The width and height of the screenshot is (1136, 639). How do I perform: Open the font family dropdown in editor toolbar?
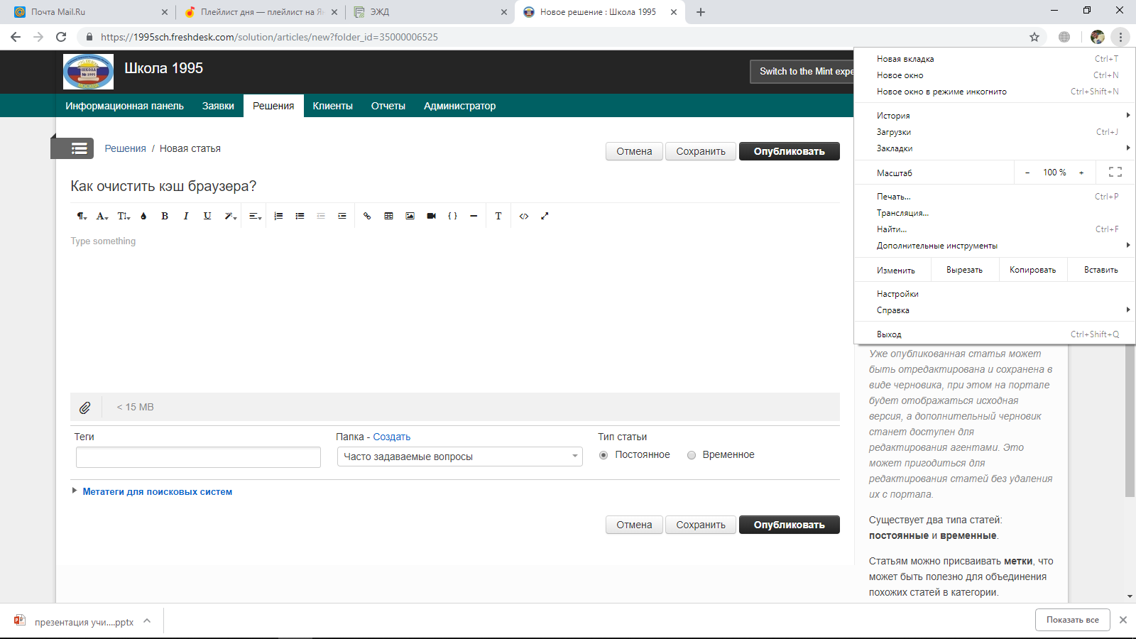click(x=102, y=216)
